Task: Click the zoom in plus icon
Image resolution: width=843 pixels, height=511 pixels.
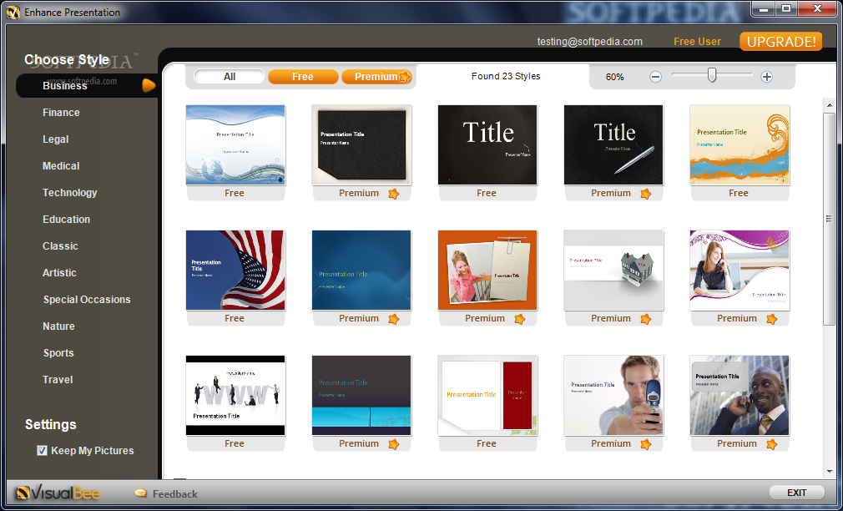Action: [x=767, y=77]
